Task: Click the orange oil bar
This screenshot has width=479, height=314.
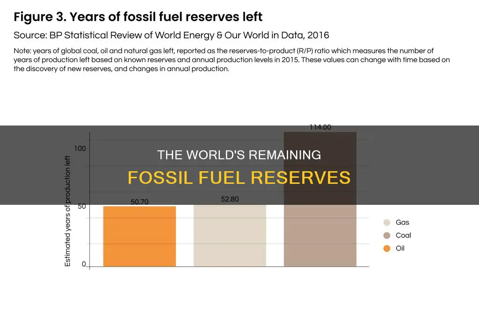Action: tap(139, 237)
